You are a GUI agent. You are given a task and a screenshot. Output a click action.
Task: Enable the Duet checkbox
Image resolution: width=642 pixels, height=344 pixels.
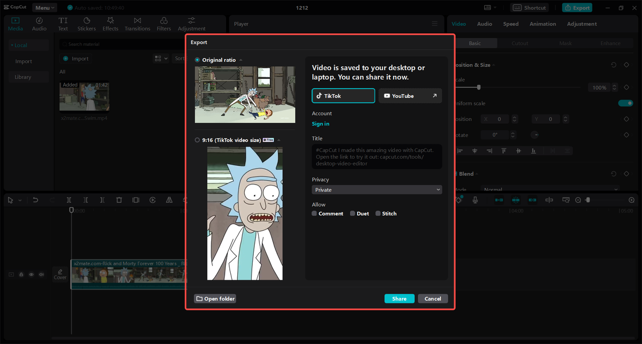[x=353, y=214]
